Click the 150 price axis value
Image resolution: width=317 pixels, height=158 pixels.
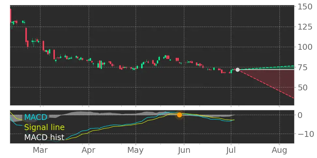click(305, 7)
